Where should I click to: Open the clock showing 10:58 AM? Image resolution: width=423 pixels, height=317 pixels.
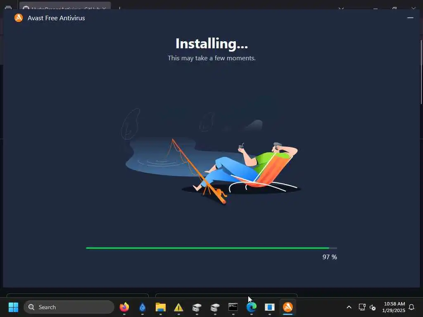pyautogui.click(x=394, y=307)
